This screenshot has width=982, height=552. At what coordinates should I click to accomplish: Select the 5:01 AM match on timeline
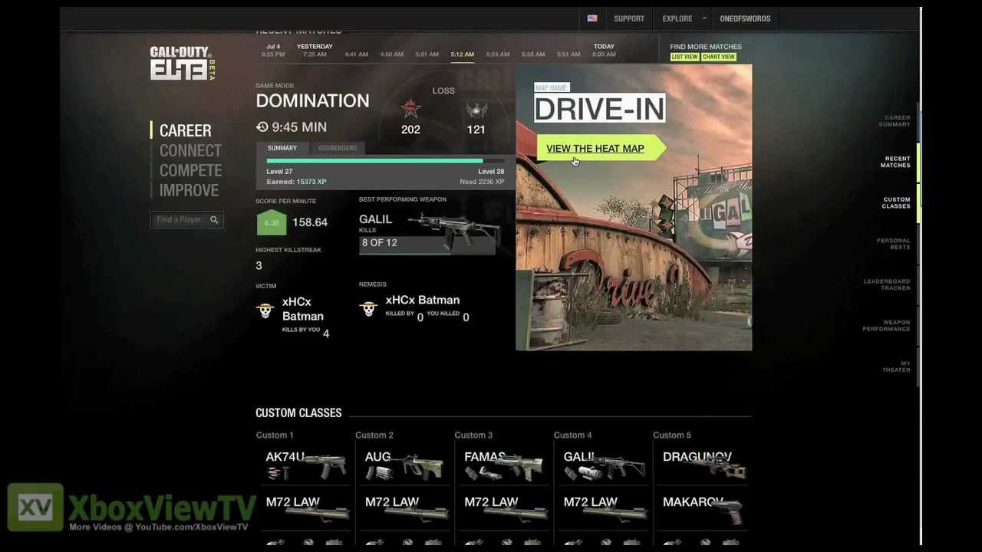coord(427,54)
